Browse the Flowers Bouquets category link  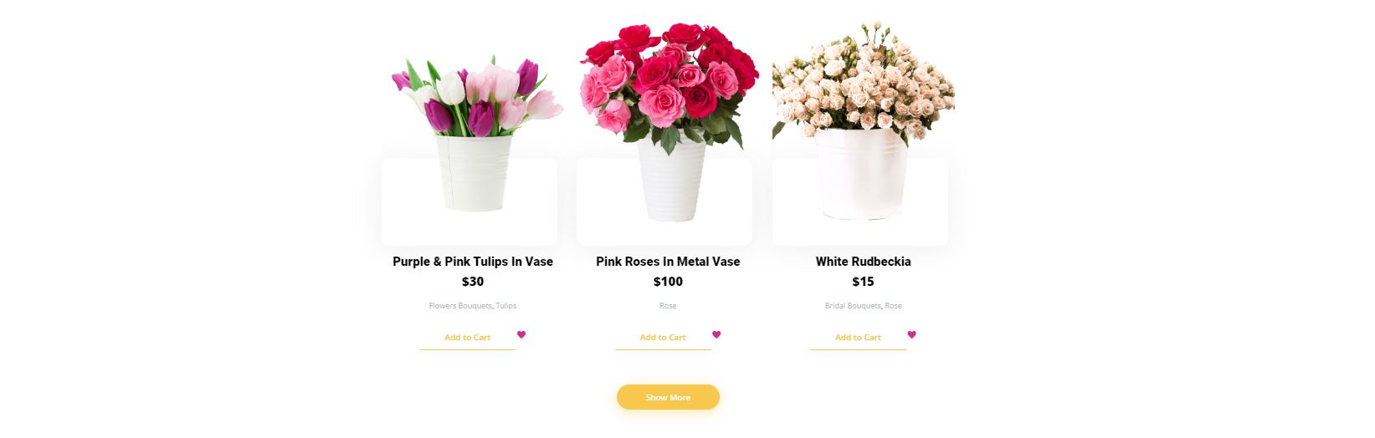(x=460, y=306)
